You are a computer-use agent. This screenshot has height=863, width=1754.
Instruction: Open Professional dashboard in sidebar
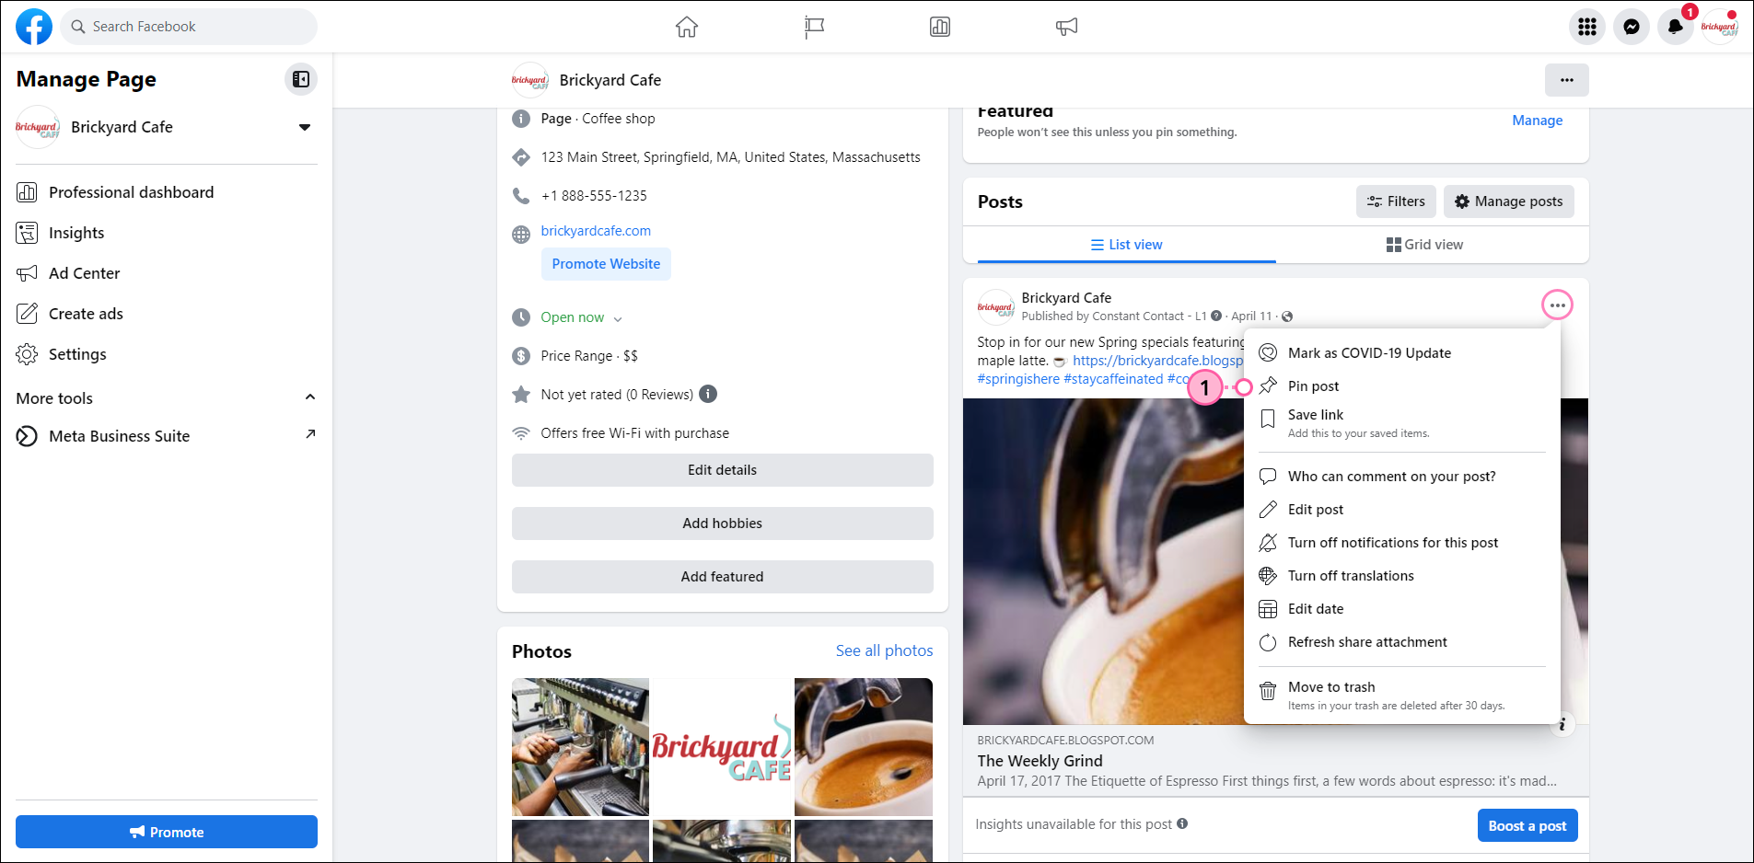point(167,192)
